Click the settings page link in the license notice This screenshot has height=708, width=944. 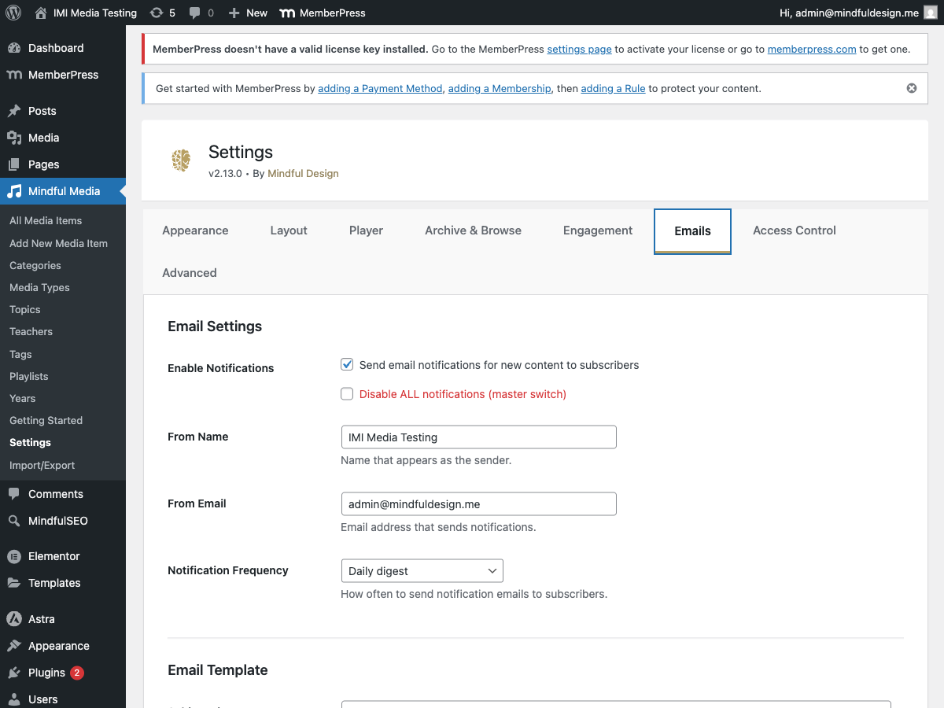click(579, 49)
